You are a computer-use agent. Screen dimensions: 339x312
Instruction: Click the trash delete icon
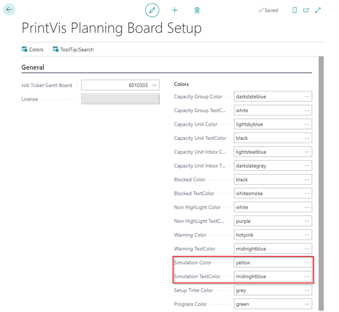coord(197,10)
